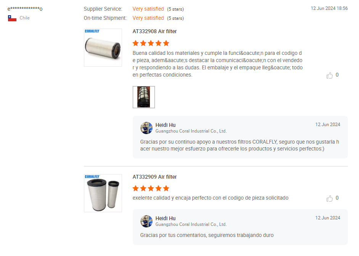Like the AT332908 air filter review
The image size is (359, 256).
tap(330, 75)
